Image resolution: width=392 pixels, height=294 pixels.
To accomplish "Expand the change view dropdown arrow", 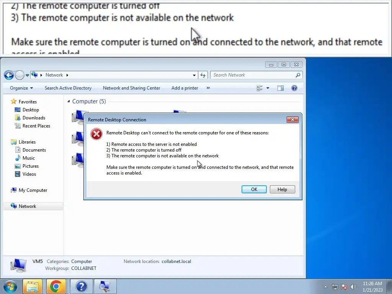I will pyautogui.click(x=268, y=88).
